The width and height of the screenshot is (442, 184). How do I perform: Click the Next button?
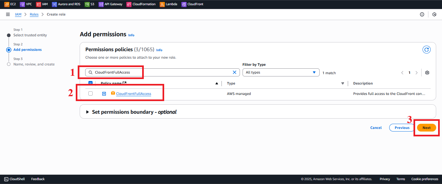[426, 128]
